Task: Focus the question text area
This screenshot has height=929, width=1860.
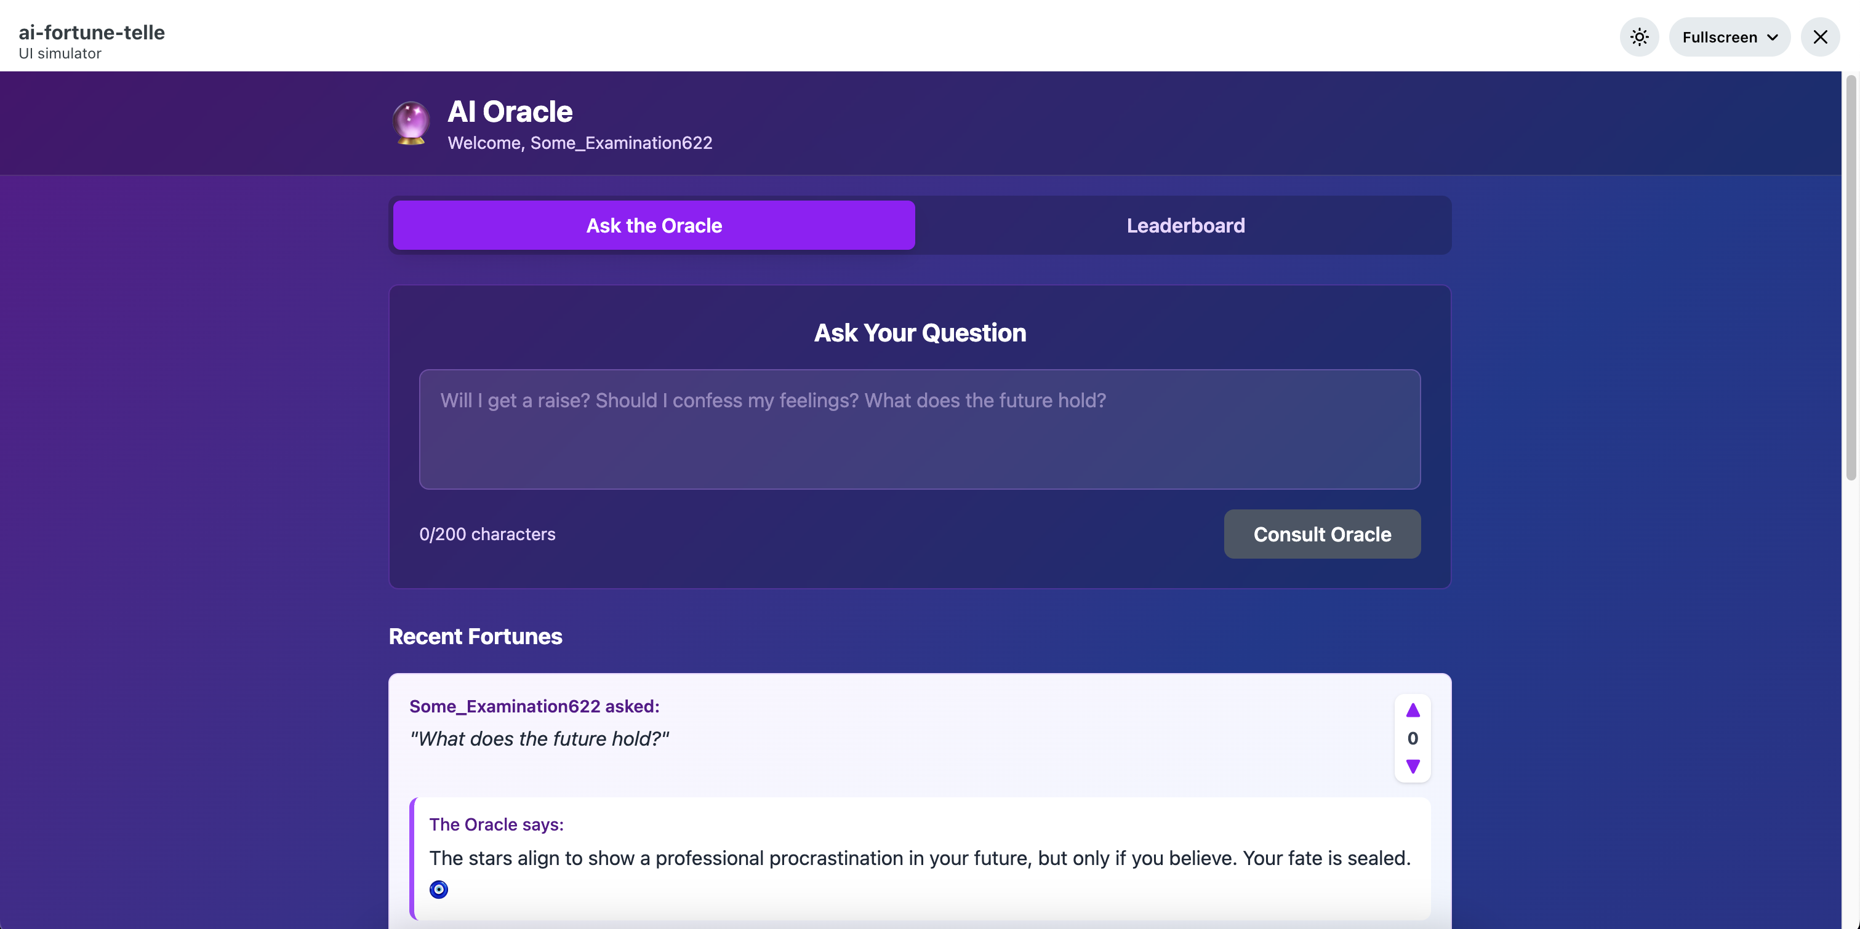Action: [919, 429]
